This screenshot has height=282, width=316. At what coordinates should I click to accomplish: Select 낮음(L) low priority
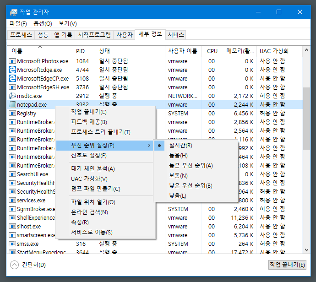[196, 196]
